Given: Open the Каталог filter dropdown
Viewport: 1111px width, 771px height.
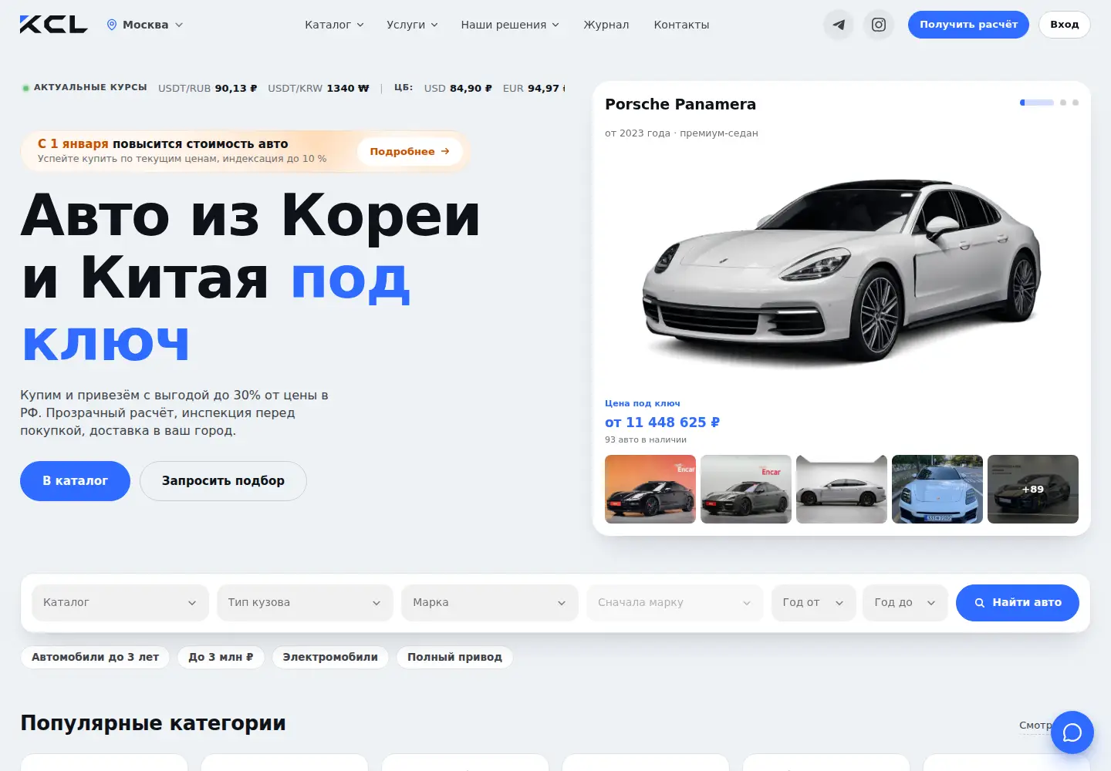Looking at the screenshot, I should point(120,603).
